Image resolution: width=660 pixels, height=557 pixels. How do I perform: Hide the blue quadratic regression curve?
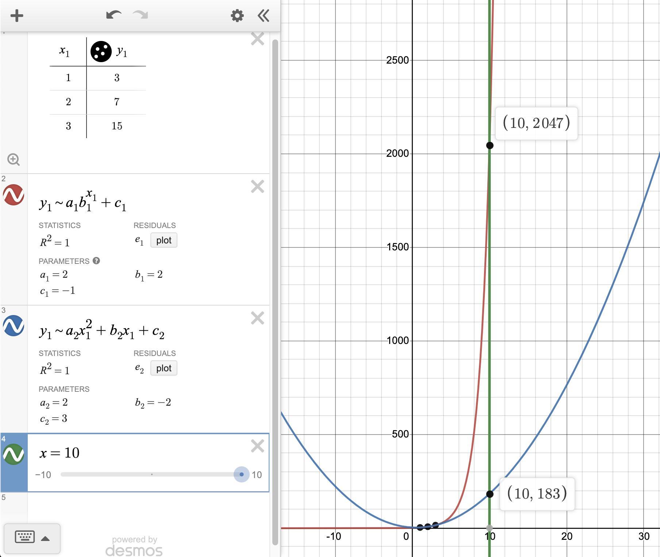pyautogui.click(x=14, y=326)
